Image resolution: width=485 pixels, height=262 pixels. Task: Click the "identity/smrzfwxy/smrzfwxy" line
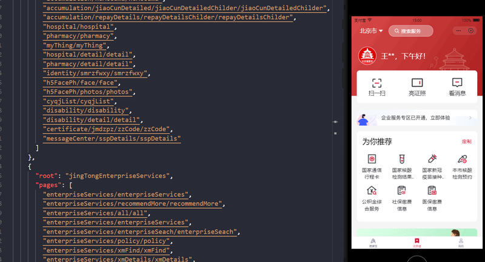[x=96, y=73]
